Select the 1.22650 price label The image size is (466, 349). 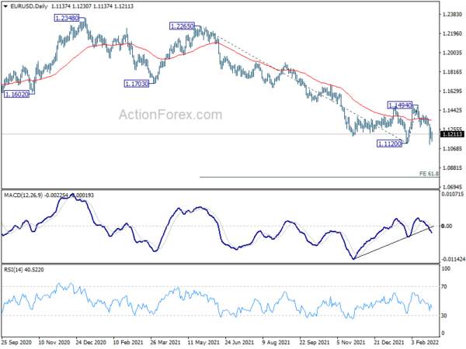182,26
